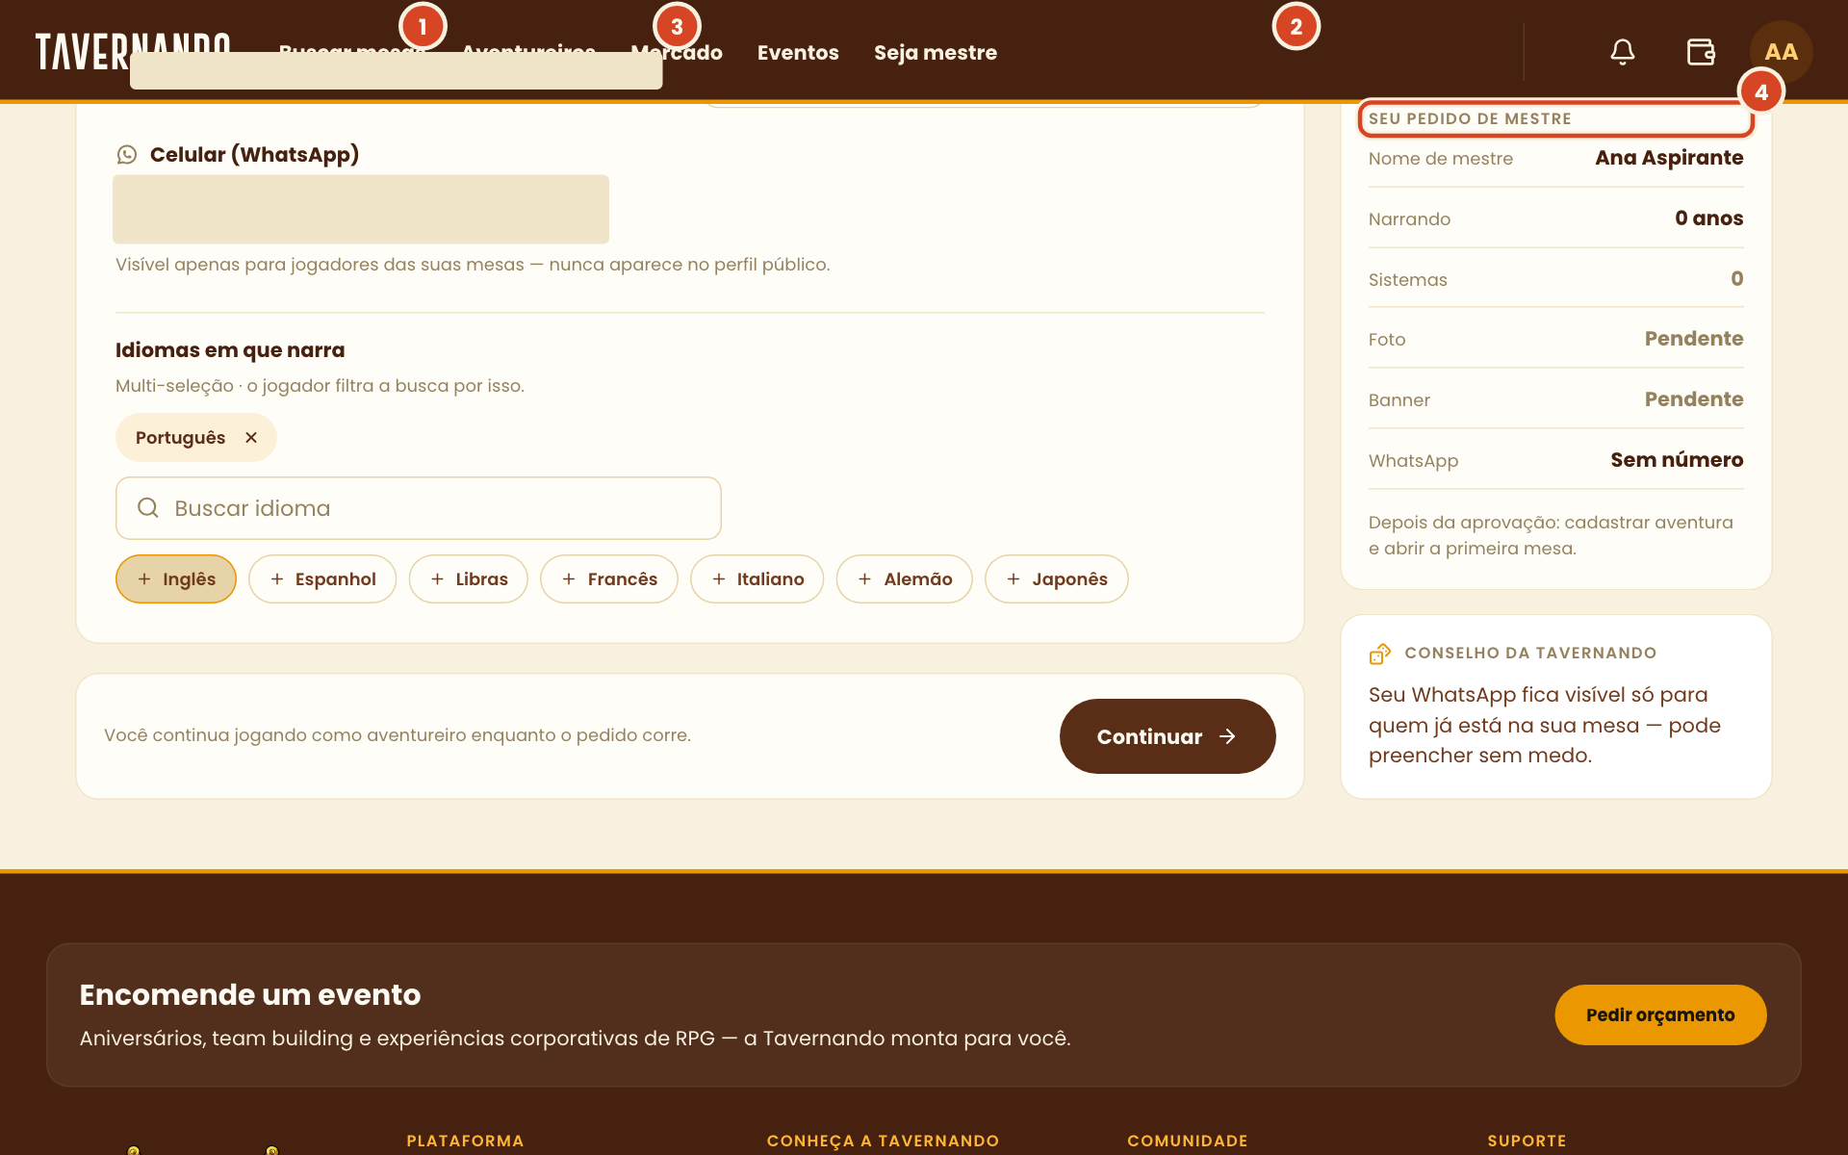Click the 'SEU PEDIDO DE MESTRE' panel title

[x=1470, y=118]
